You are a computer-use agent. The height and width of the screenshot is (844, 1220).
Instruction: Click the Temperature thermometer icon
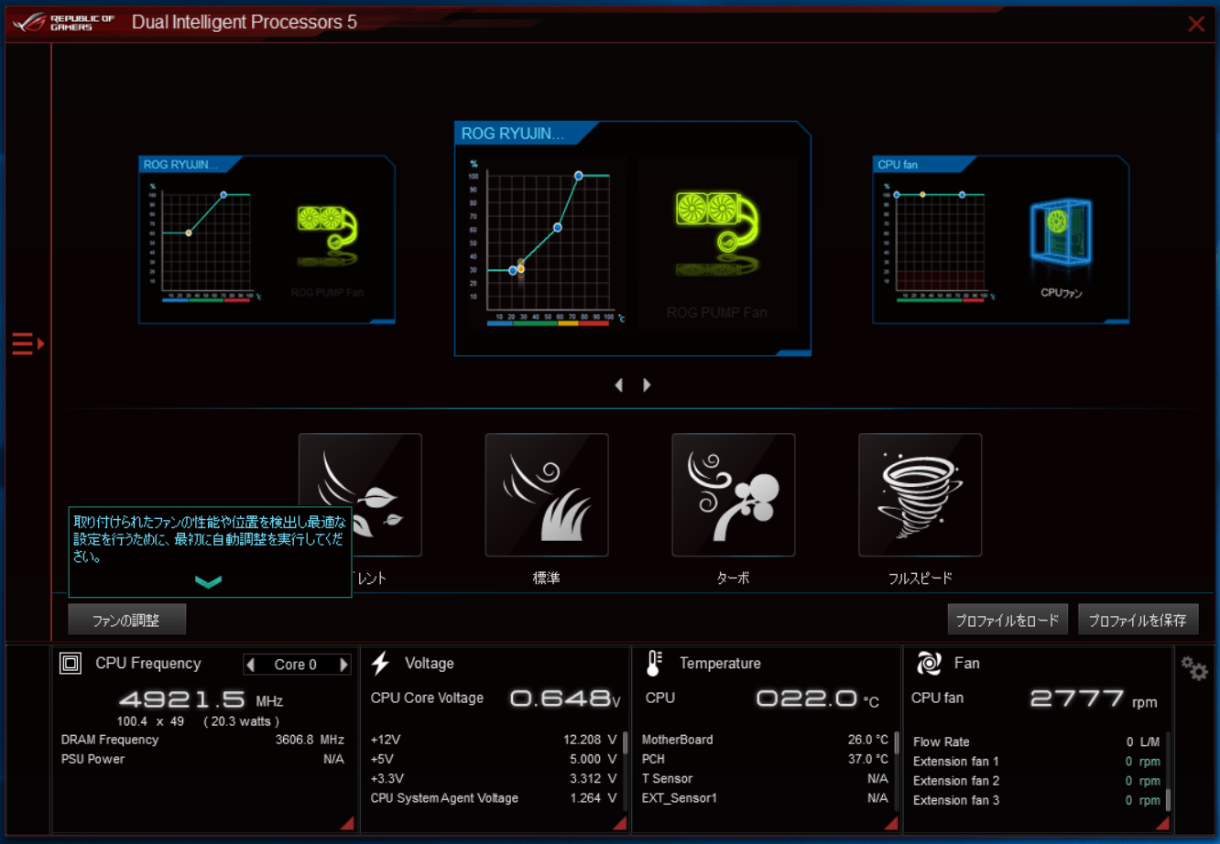pyautogui.click(x=654, y=664)
